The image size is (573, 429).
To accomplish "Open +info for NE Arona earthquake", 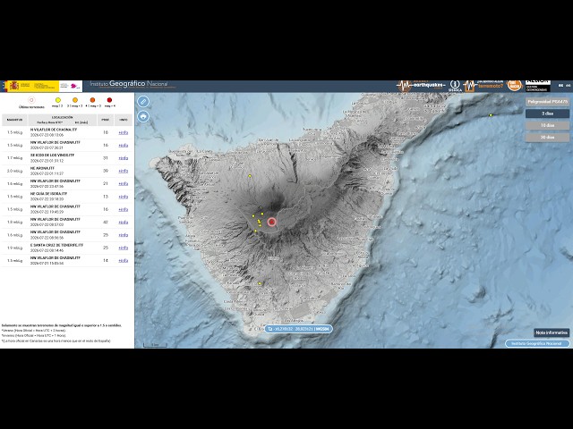I will (124, 171).
